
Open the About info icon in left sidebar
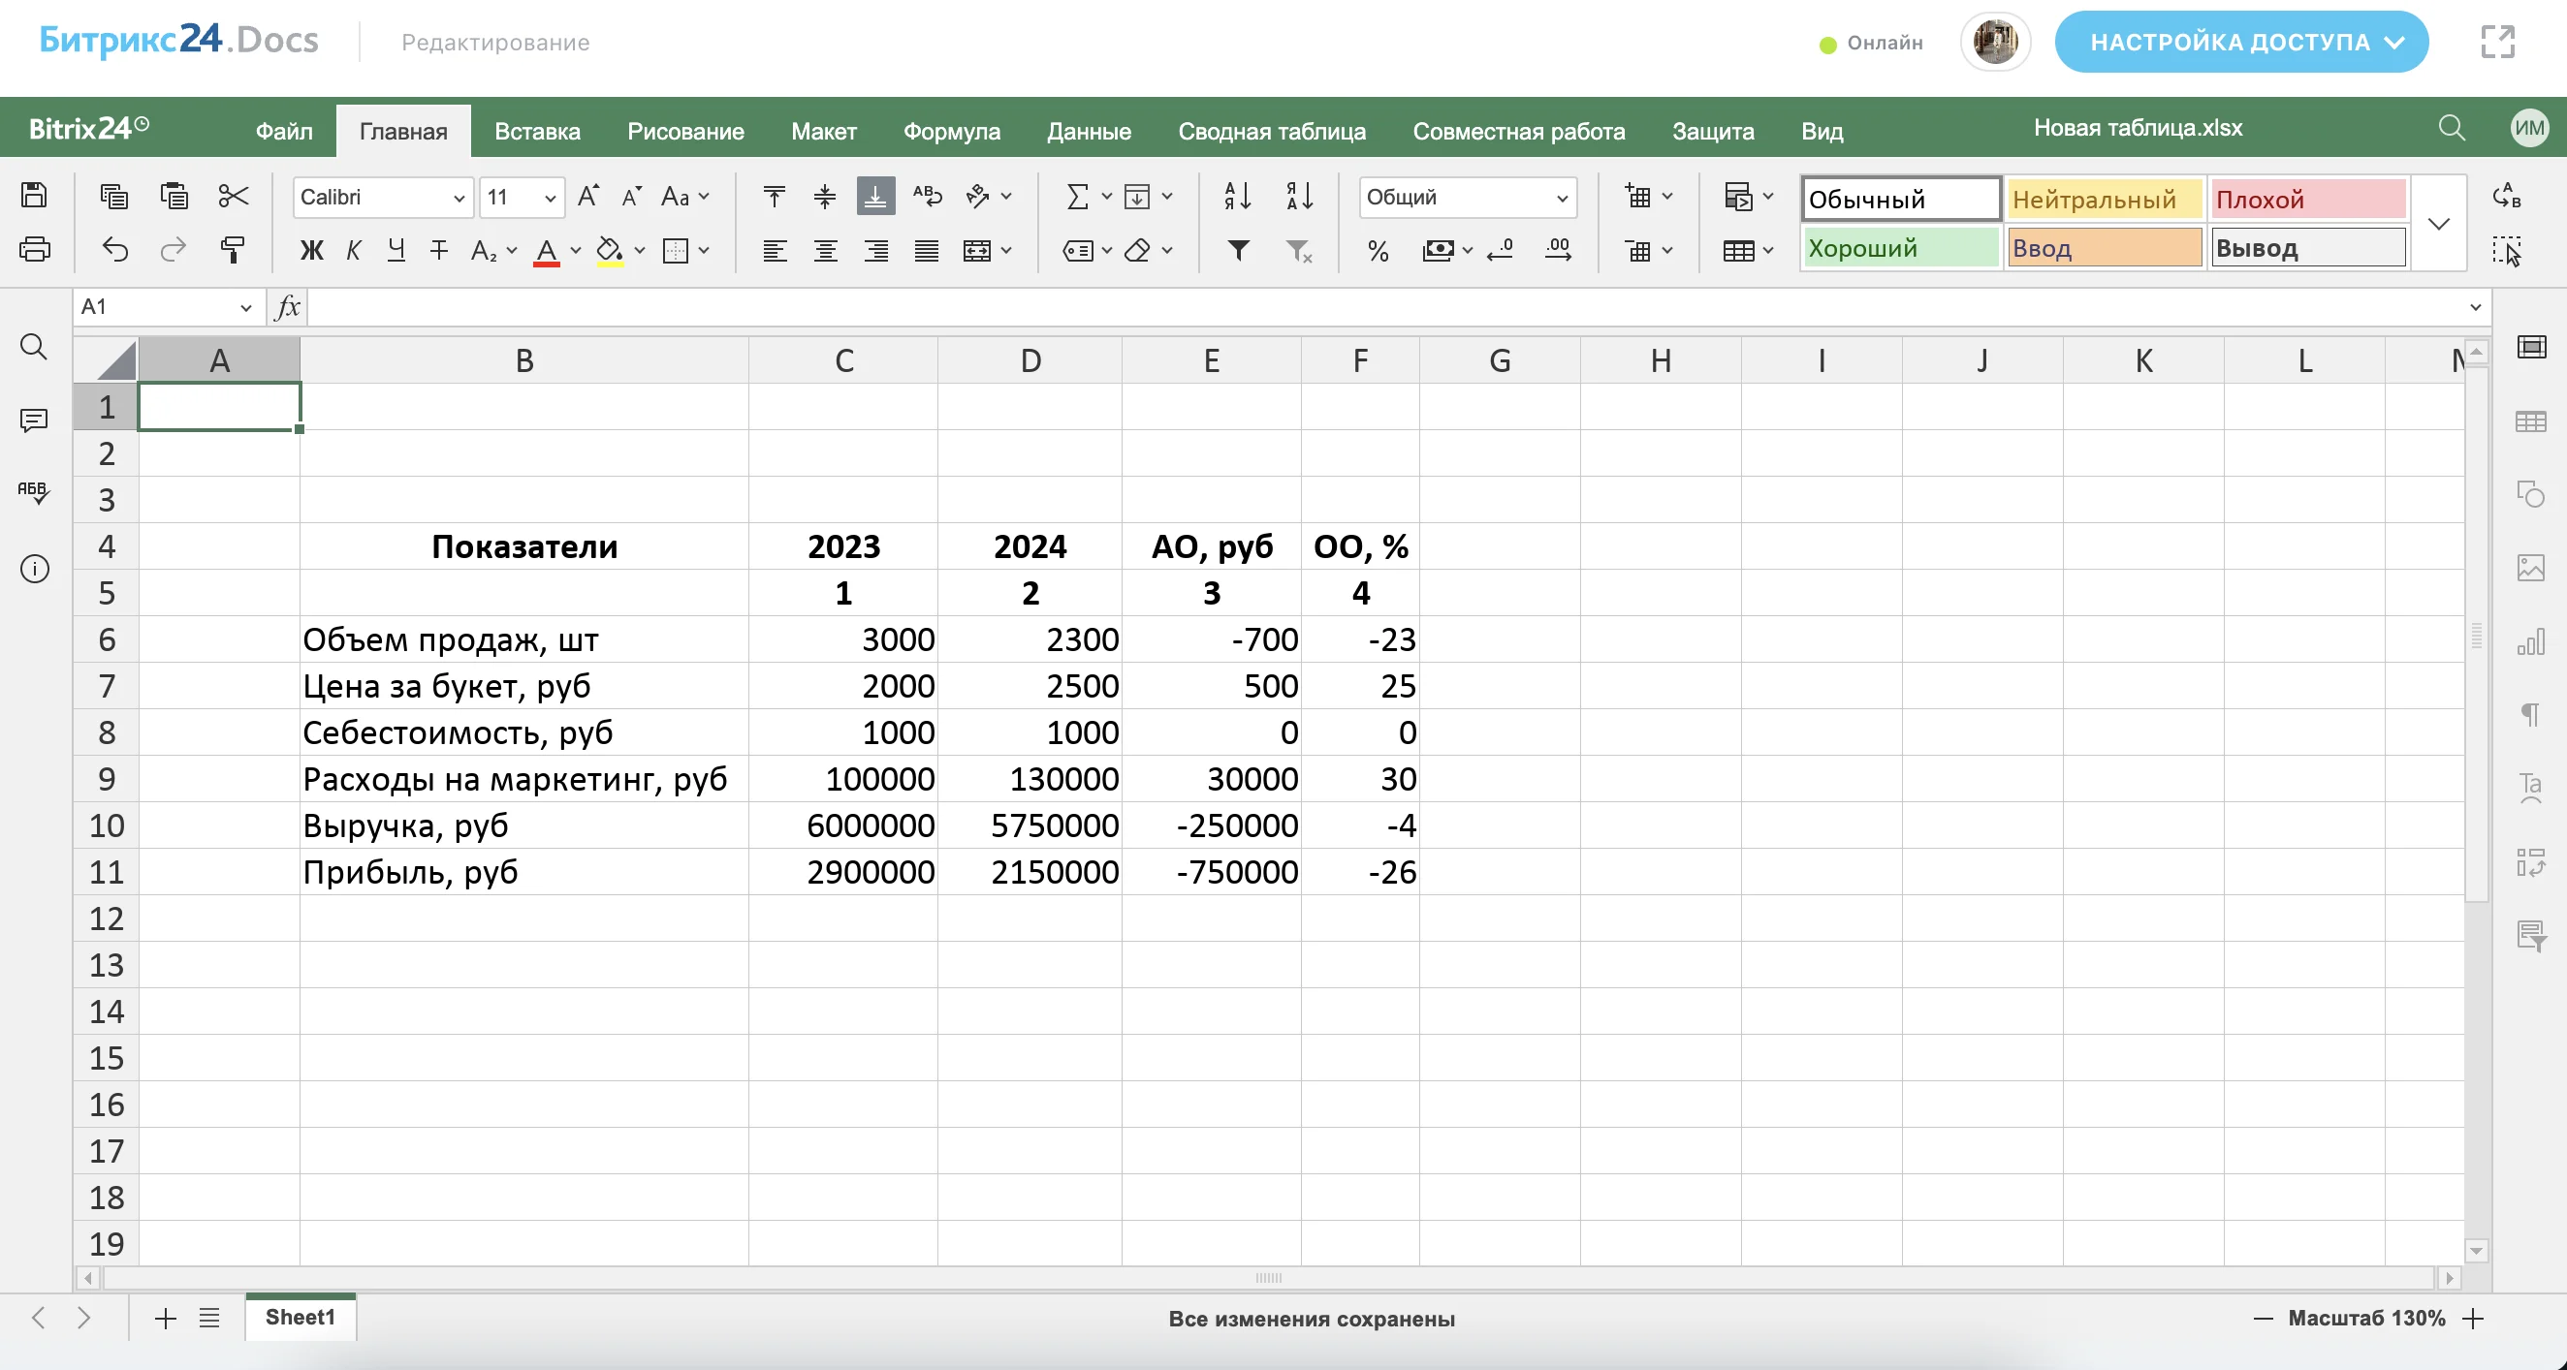pos(34,569)
